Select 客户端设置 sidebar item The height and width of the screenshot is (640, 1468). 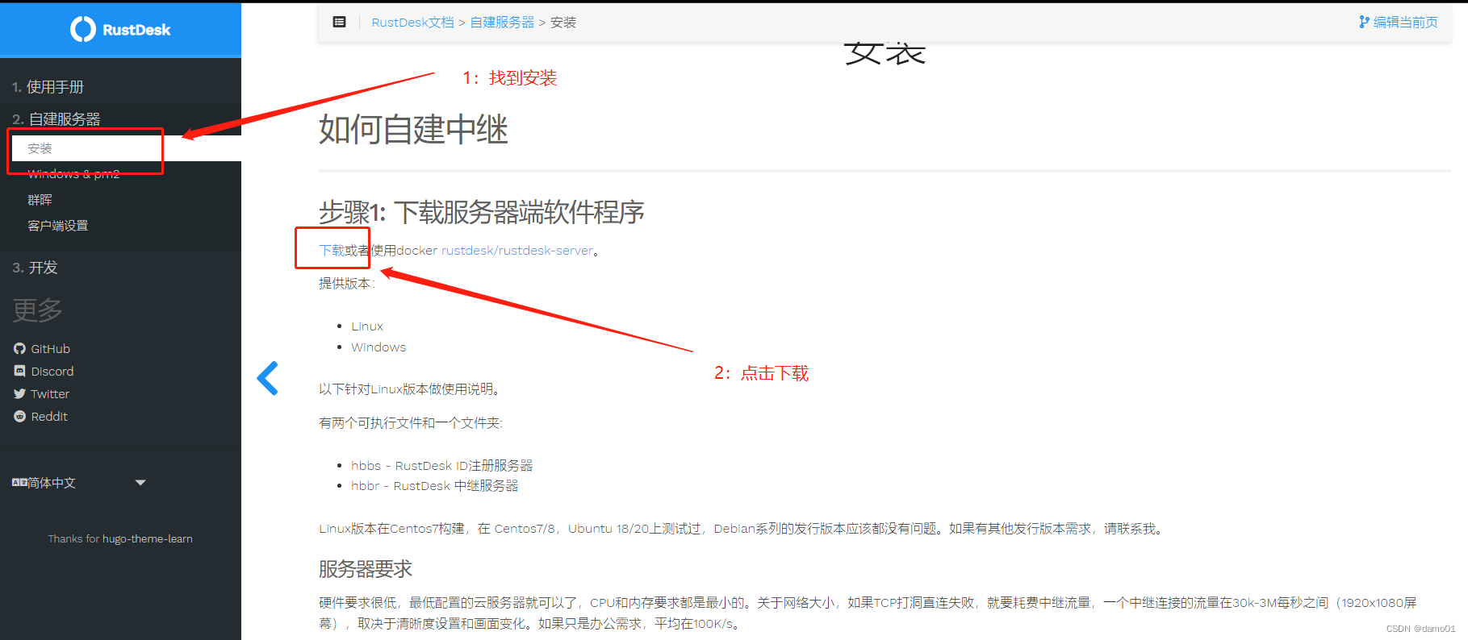58,225
